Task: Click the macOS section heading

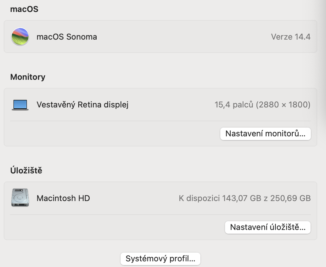Action: [24, 9]
